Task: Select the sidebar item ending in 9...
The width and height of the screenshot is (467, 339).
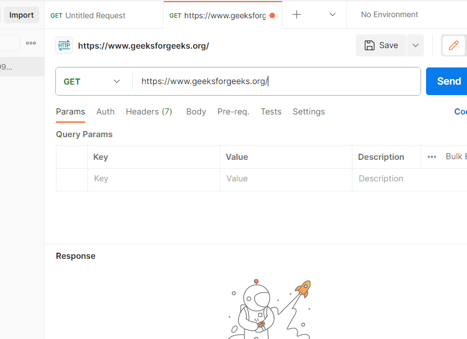Action: [22, 67]
